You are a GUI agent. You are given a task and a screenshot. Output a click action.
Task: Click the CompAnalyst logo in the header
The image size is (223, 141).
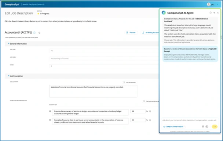pos(12,4)
